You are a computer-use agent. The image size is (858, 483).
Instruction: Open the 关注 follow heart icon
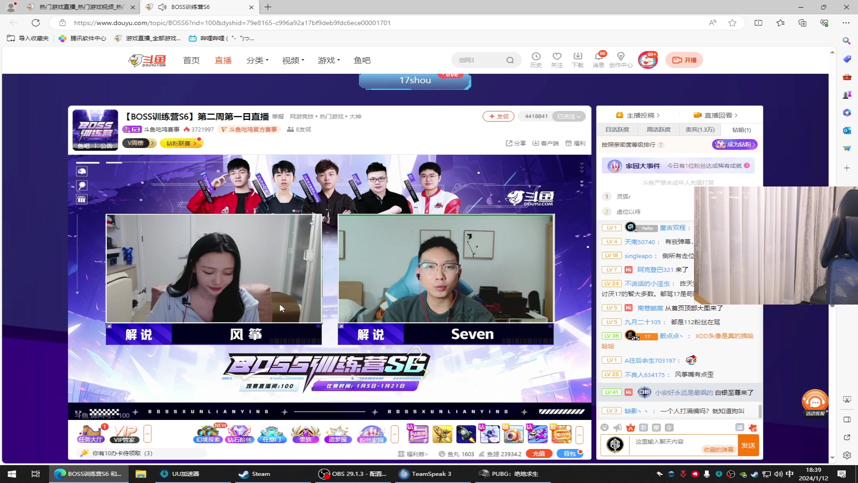(x=557, y=59)
